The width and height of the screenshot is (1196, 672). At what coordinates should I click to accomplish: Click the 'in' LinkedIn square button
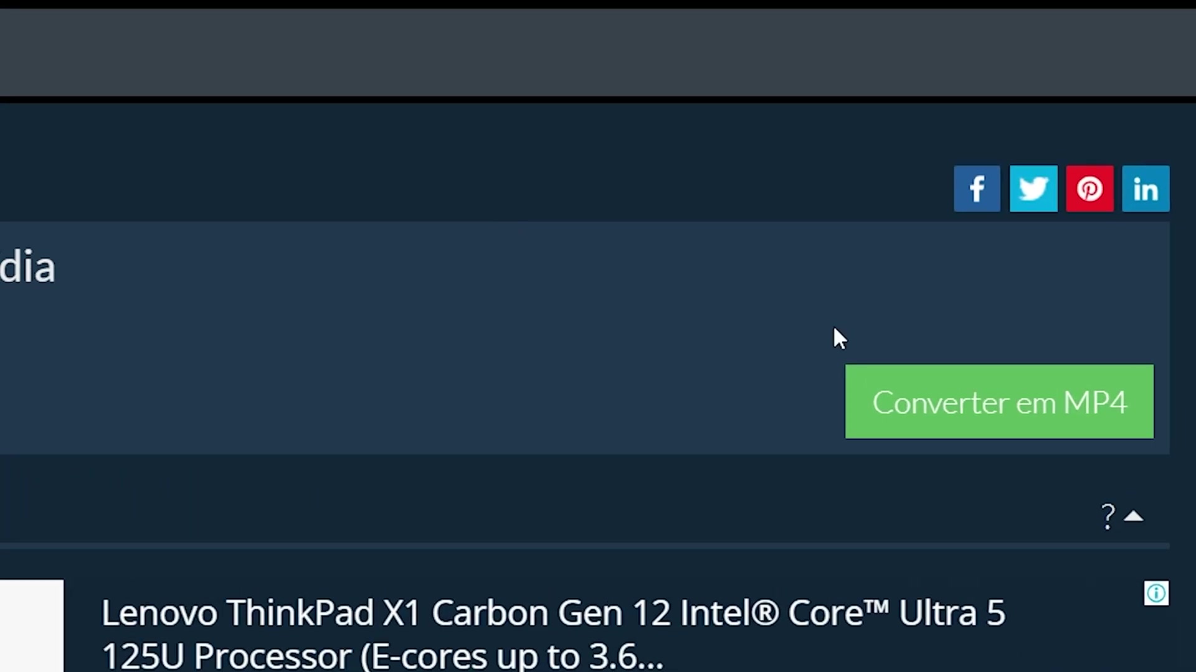[x=1146, y=189]
